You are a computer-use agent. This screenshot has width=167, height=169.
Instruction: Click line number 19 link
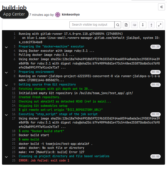pyautogui.click(x=14, y=135)
